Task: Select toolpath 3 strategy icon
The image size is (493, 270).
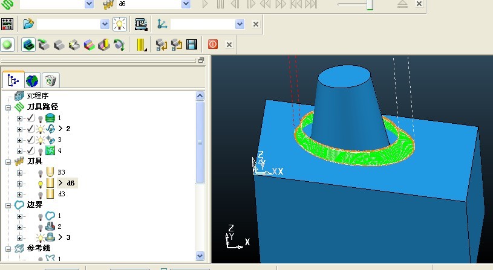Action: click(x=50, y=140)
